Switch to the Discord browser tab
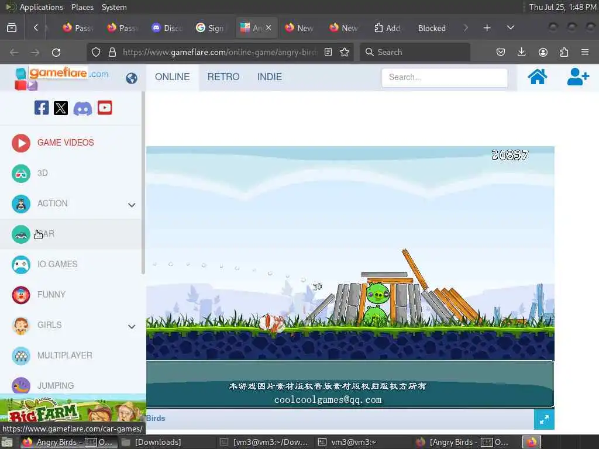Image resolution: width=599 pixels, height=449 pixels. (167, 28)
